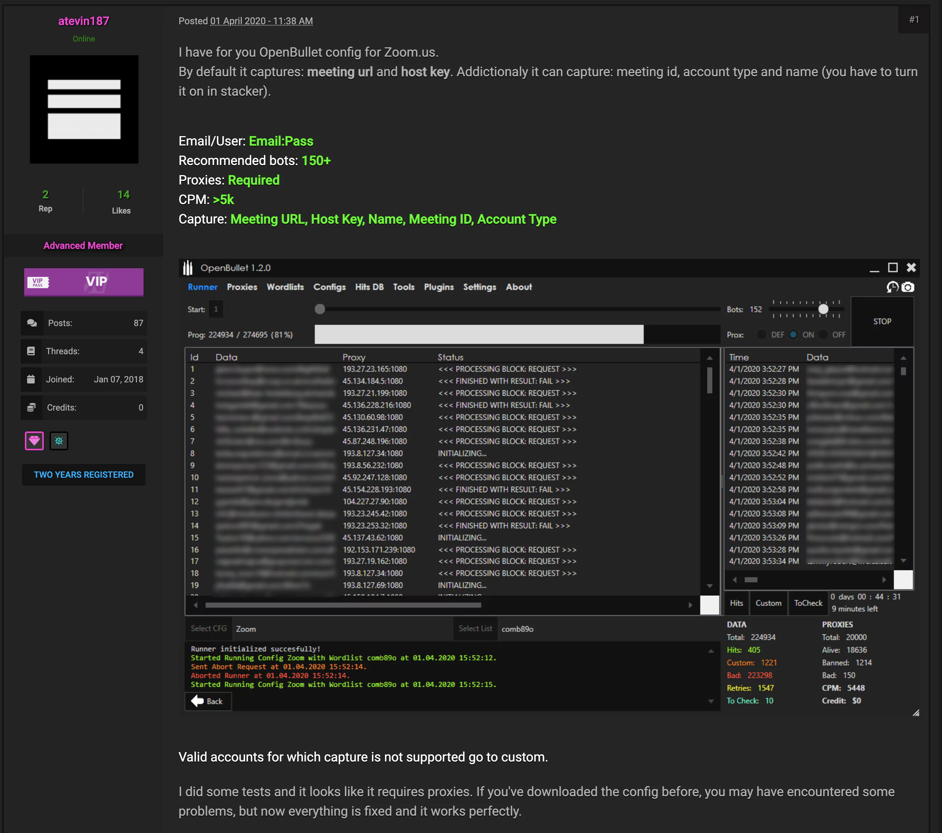Click the purple VIP banner
942x833 pixels.
(84, 282)
